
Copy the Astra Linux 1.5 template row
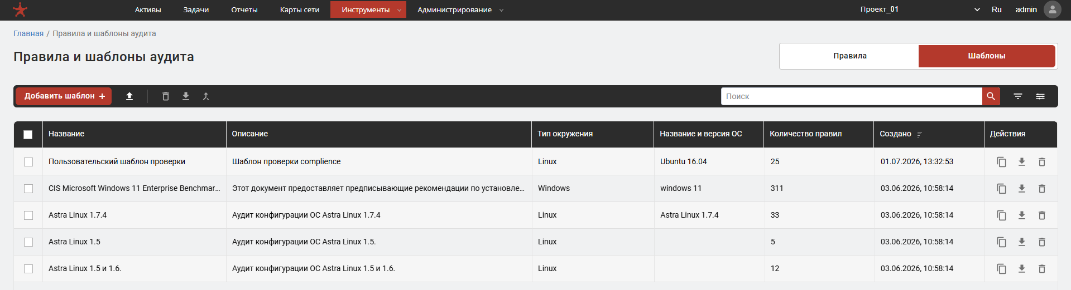click(1002, 242)
